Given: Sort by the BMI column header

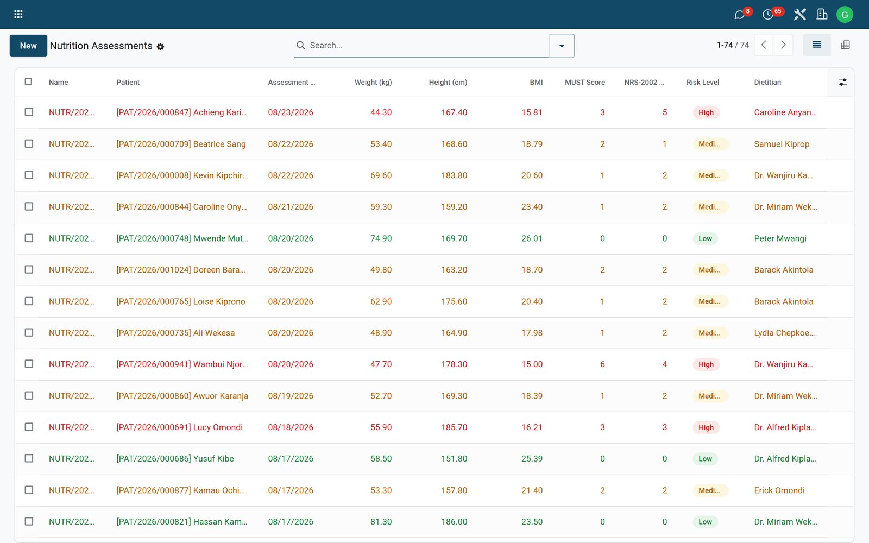Looking at the screenshot, I should coord(536,83).
